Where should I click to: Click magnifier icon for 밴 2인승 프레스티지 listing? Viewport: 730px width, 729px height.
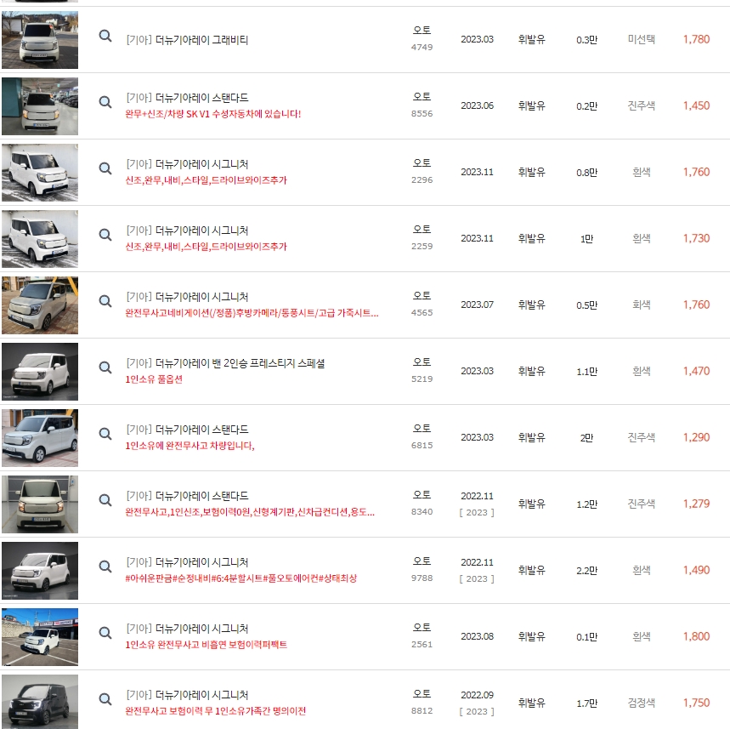click(x=105, y=367)
